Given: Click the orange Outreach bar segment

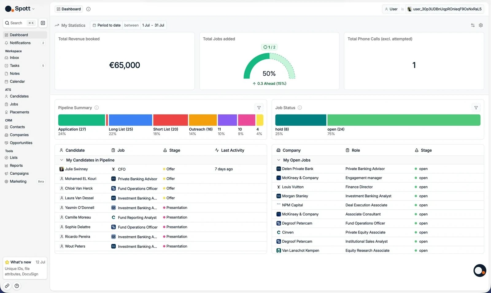Looking at the screenshot, I should pos(203,120).
